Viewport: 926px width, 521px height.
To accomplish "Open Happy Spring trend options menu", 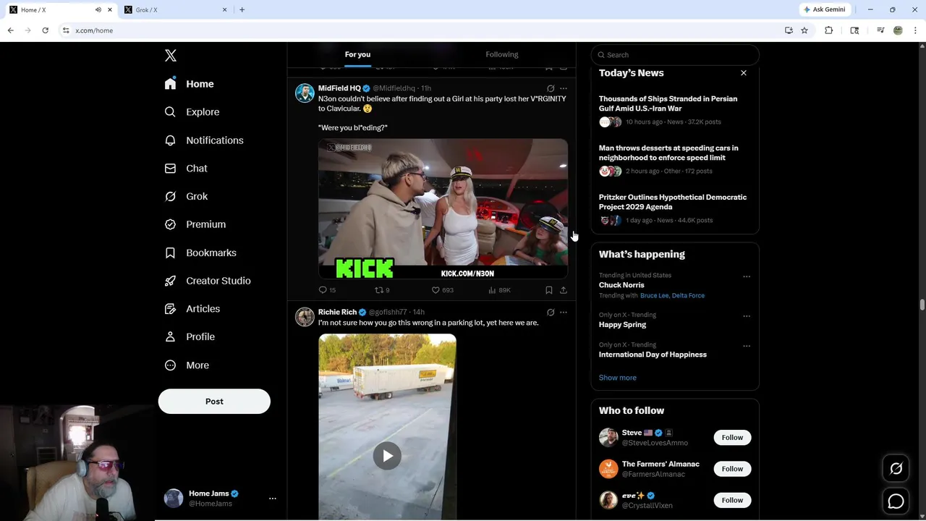I will (747, 316).
